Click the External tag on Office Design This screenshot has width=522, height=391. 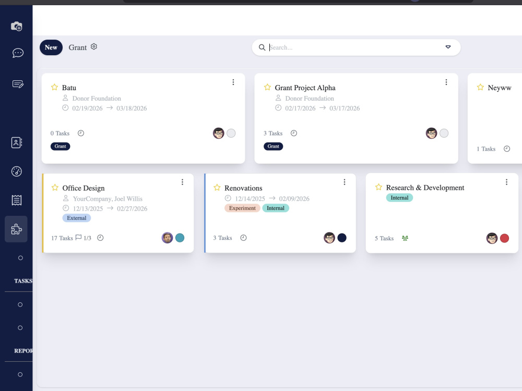[x=77, y=218]
